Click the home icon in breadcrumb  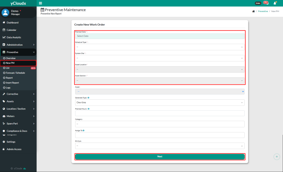pyautogui.click(x=253, y=11)
